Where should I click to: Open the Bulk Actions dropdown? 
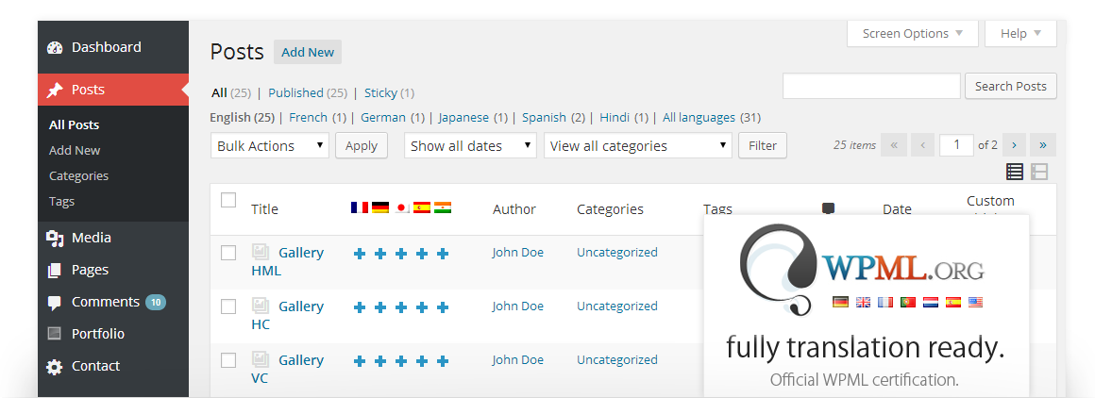[269, 146]
